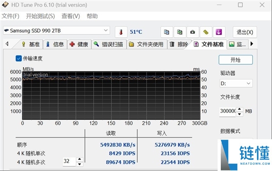This screenshot has width=272, height=171.
Task: Click the 读取 column header
Action: 111,133
